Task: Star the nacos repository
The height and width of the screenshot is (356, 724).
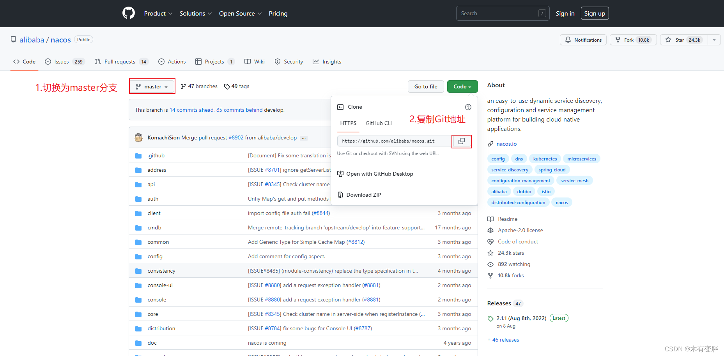Action: pyautogui.click(x=684, y=40)
